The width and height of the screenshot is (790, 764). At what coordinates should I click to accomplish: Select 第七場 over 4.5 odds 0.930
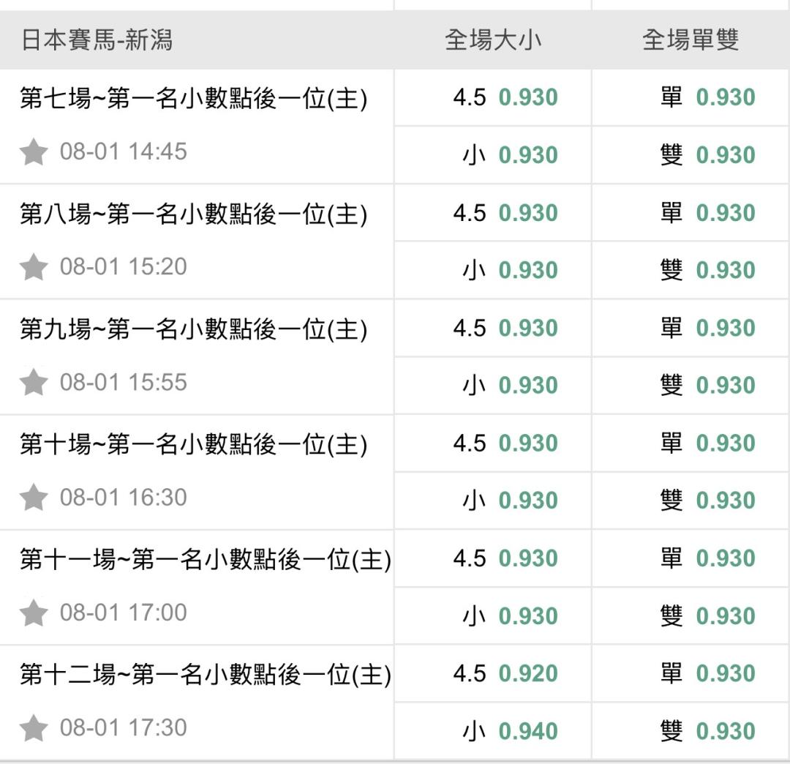point(493,98)
